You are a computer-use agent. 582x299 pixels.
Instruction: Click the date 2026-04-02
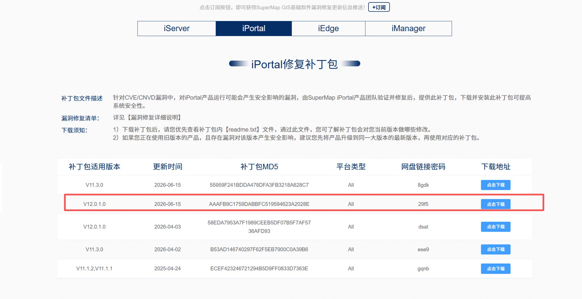coord(168,249)
